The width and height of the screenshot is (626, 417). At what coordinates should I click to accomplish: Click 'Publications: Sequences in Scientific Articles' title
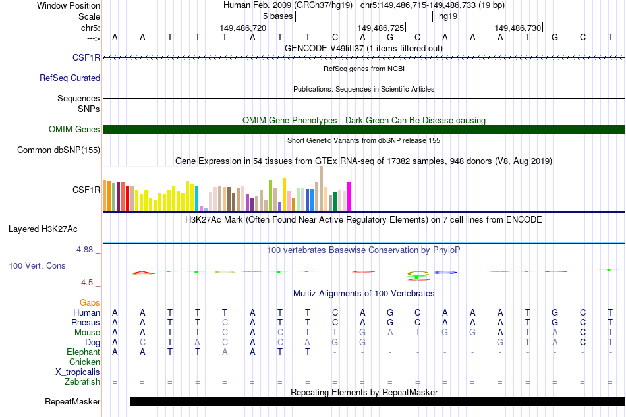(364, 89)
